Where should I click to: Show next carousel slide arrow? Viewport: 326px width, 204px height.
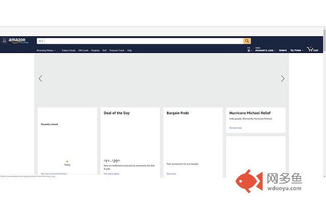[x=283, y=79]
